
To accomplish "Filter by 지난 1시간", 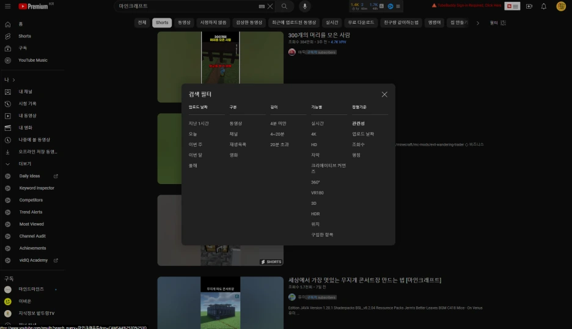I will coord(199,124).
